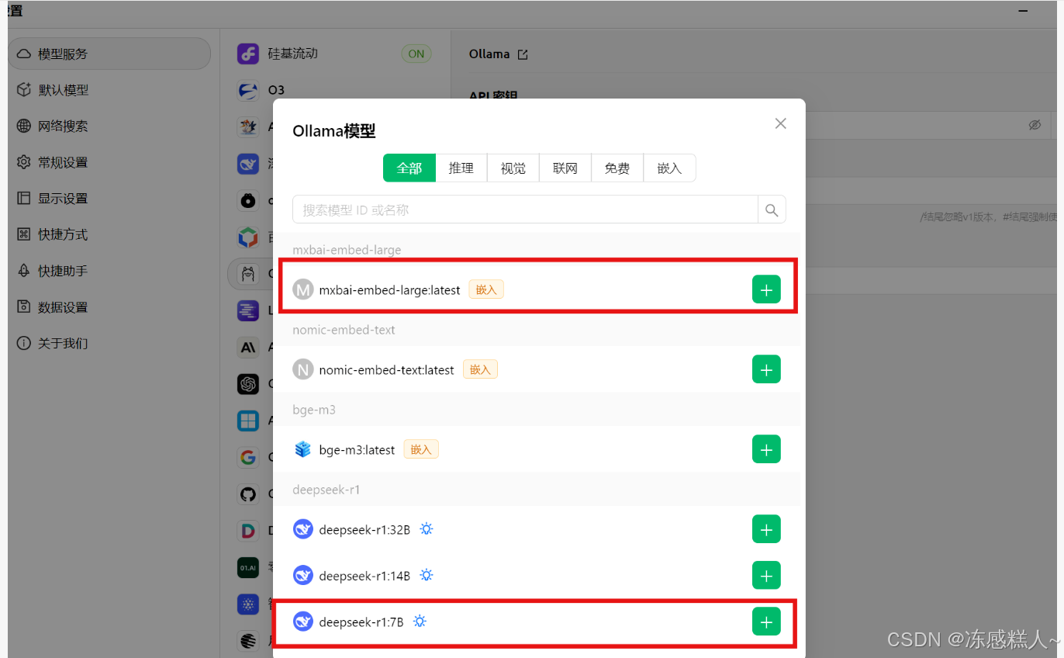
Task: Click the bge-m3 model icon
Action: [302, 449]
